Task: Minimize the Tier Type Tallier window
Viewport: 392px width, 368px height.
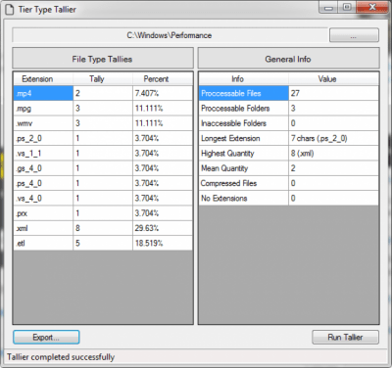Action: (328, 8)
